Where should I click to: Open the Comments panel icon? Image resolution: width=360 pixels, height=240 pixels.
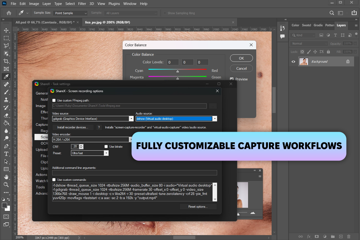click(x=282, y=36)
